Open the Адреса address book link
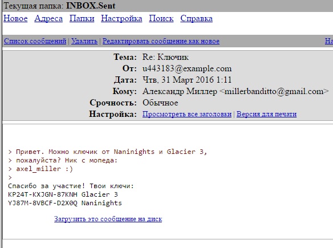Screen dimensions: 333x248 (x=48, y=18)
